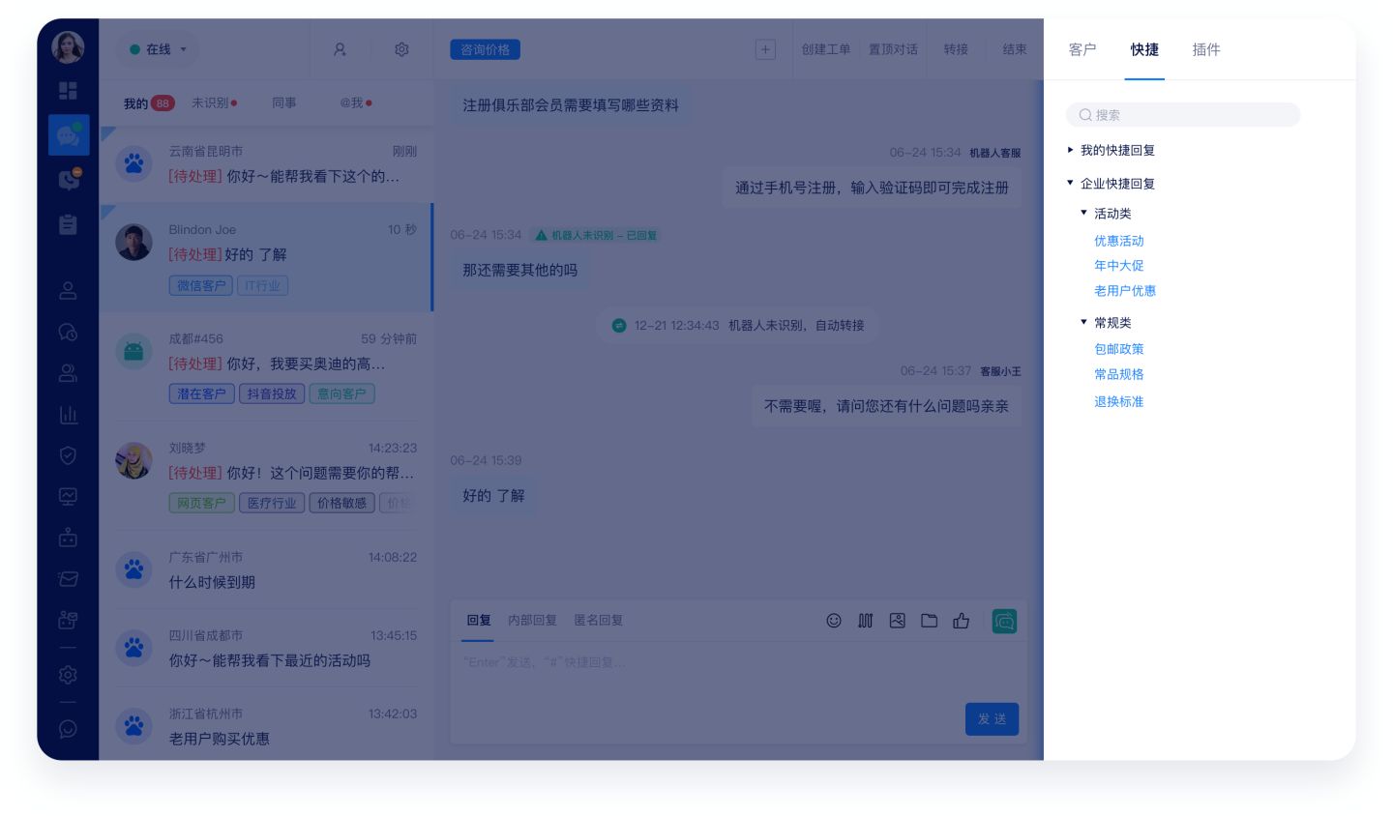1393x816 pixels.
Task: Open the file attachment folder icon
Action: [x=930, y=621]
